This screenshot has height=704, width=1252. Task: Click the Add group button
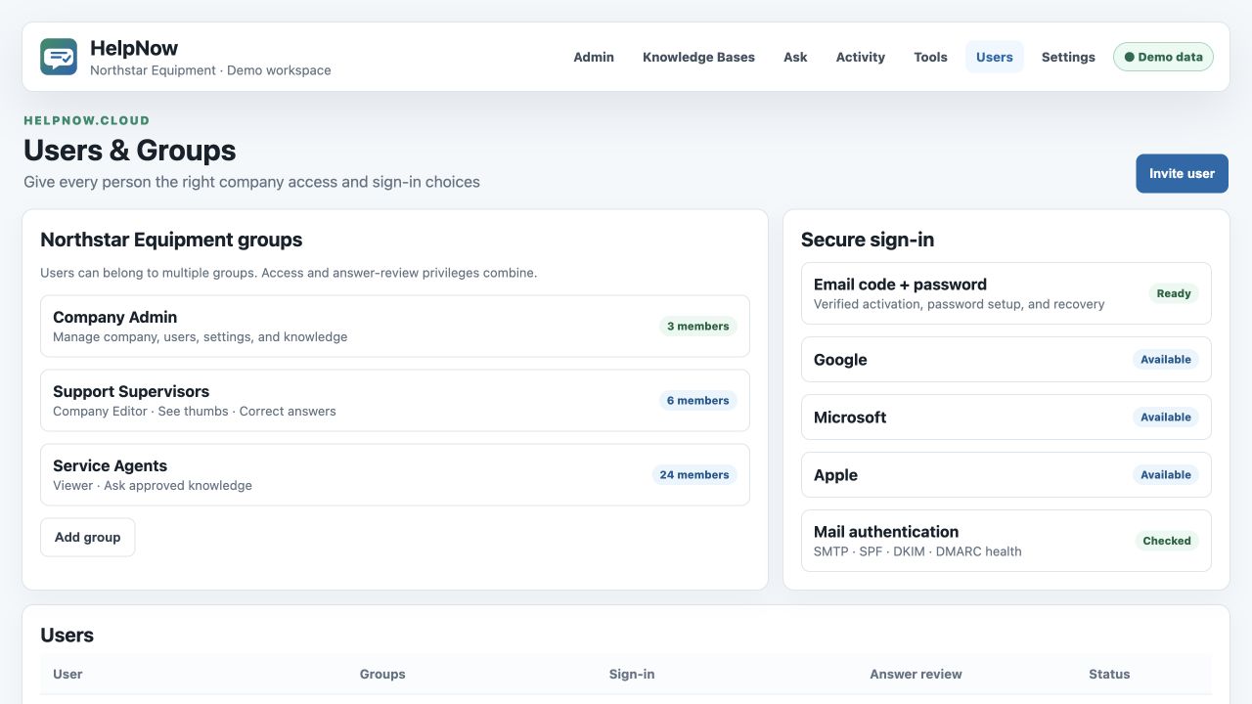(x=88, y=537)
